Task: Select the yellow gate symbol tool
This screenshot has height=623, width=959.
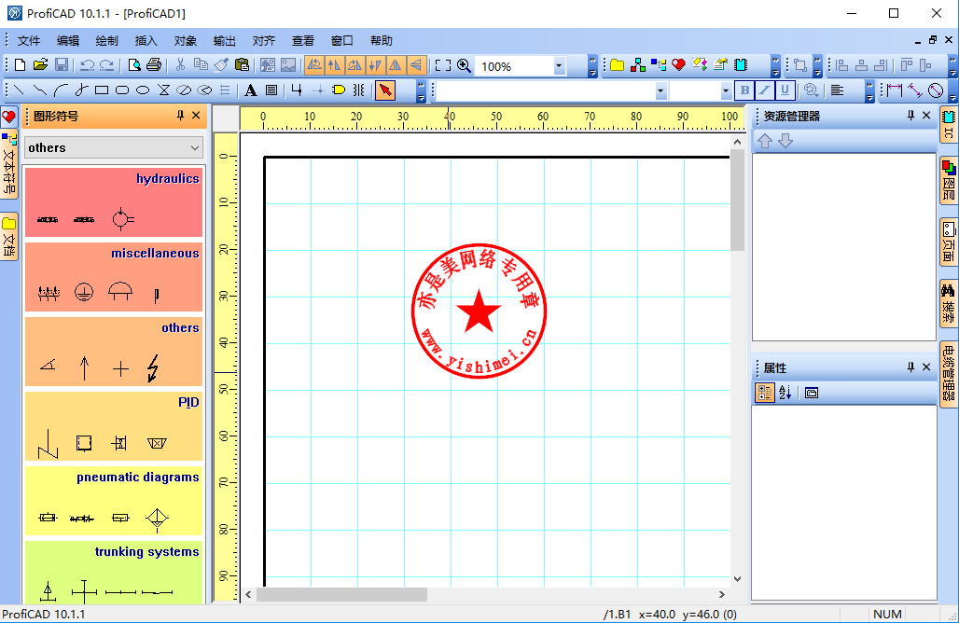Action: (x=339, y=90)
